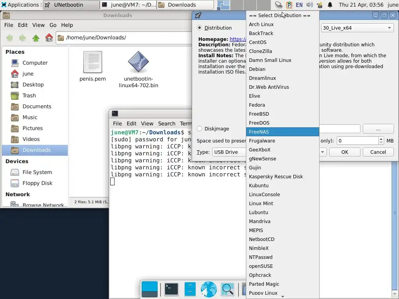Select NTPasswd from the list
399x299 pixels.
[x=282, y=257]
